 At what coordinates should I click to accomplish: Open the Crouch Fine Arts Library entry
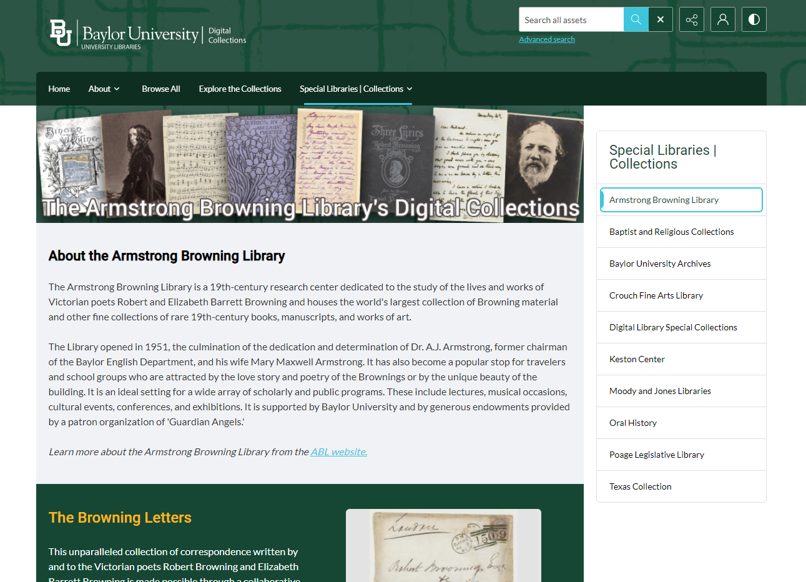point(656,295)
